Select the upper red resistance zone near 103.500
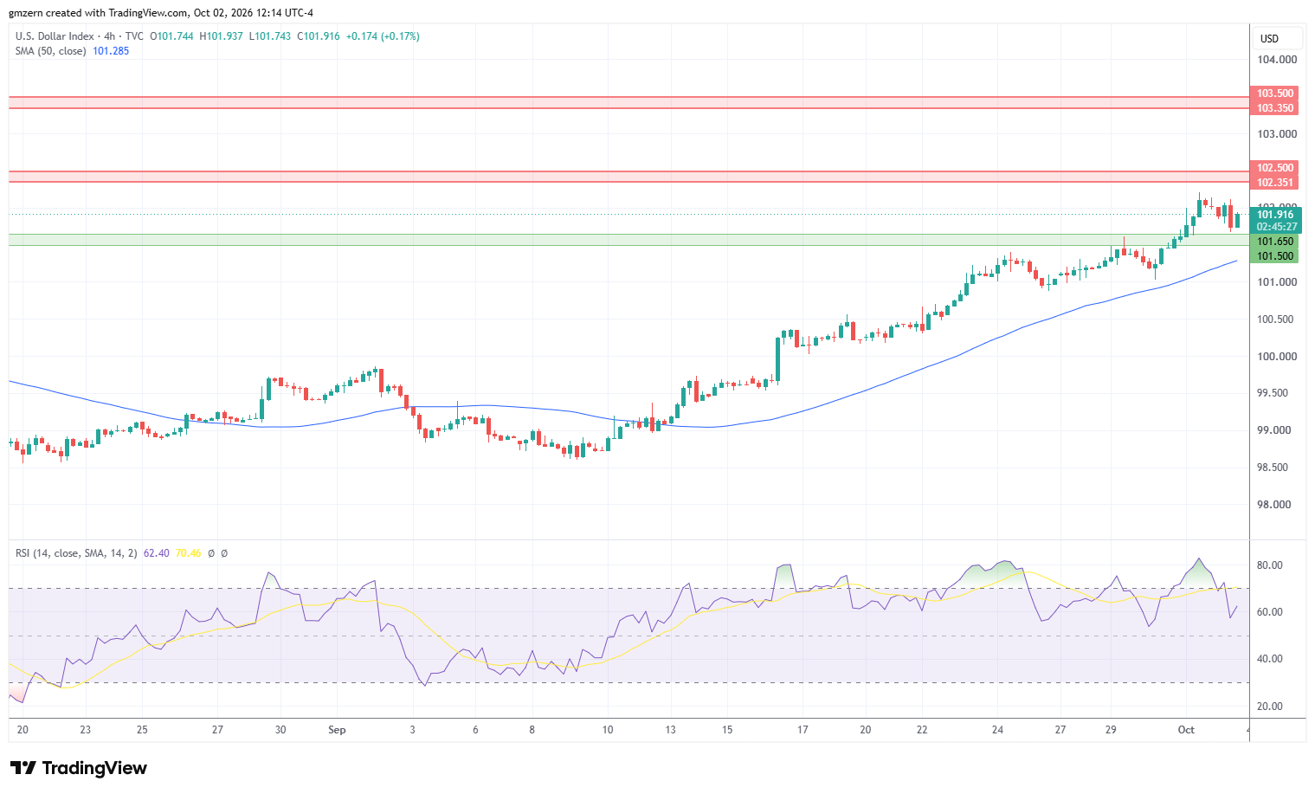This screenshot has height=794, width=1315. tap(629, 103)
